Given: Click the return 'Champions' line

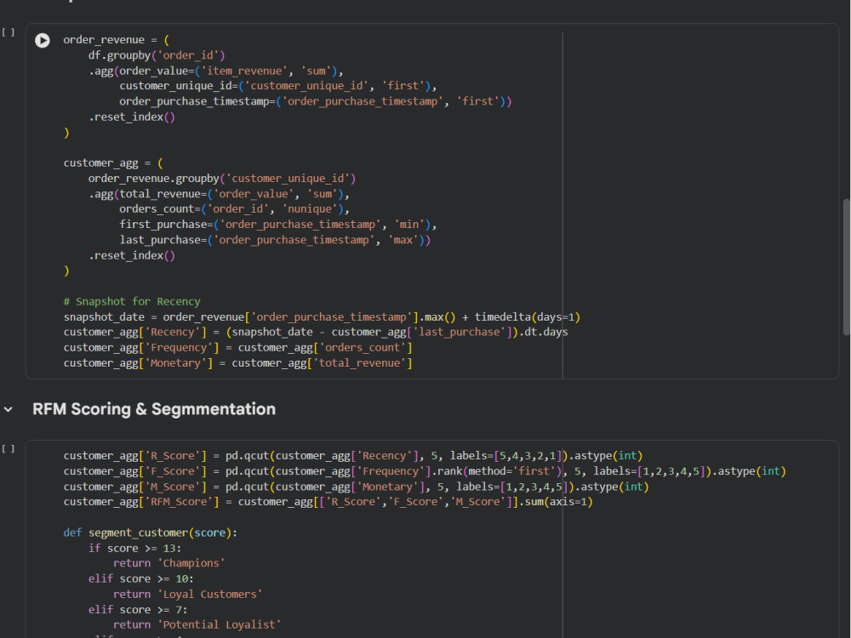Looking at the screenshot, I should (x=168, y=563).
